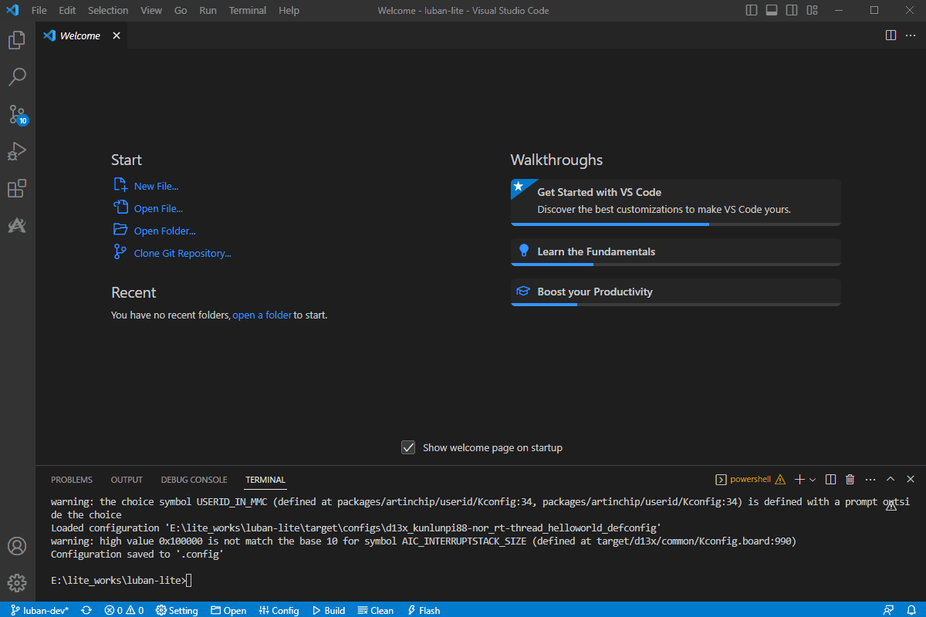Image resolution: width=926 pixels, height=617 pixels.
Task: Open the ArtInChip 'A' activity bar icon
Action: pyautogui.click(x=17, y=226)
